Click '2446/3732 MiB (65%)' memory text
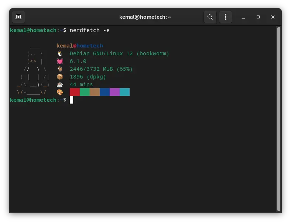Image resolution: width=291 pixels, height=223 pixels. pos(101,69)
